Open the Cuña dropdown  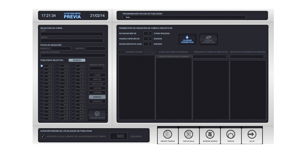click(73, 34)
